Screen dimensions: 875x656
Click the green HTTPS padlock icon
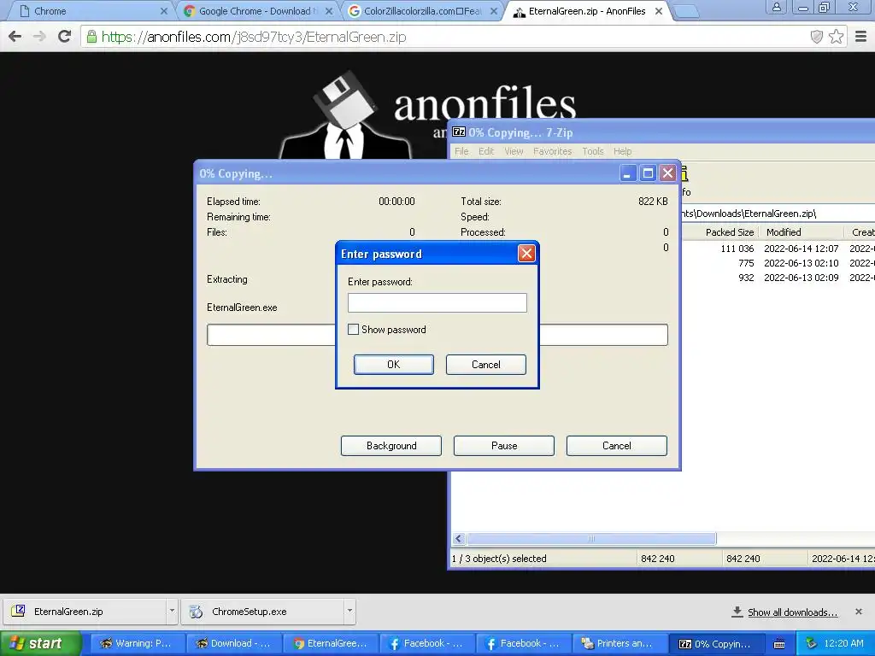tap(91, 37)
